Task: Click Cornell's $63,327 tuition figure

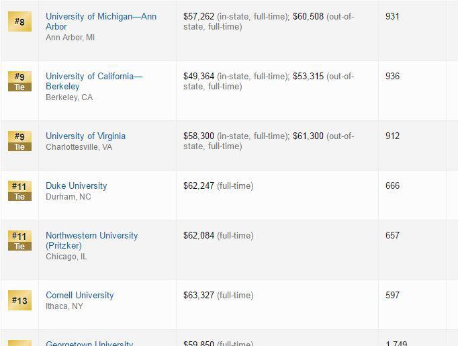Action: [x=199, y=295]
